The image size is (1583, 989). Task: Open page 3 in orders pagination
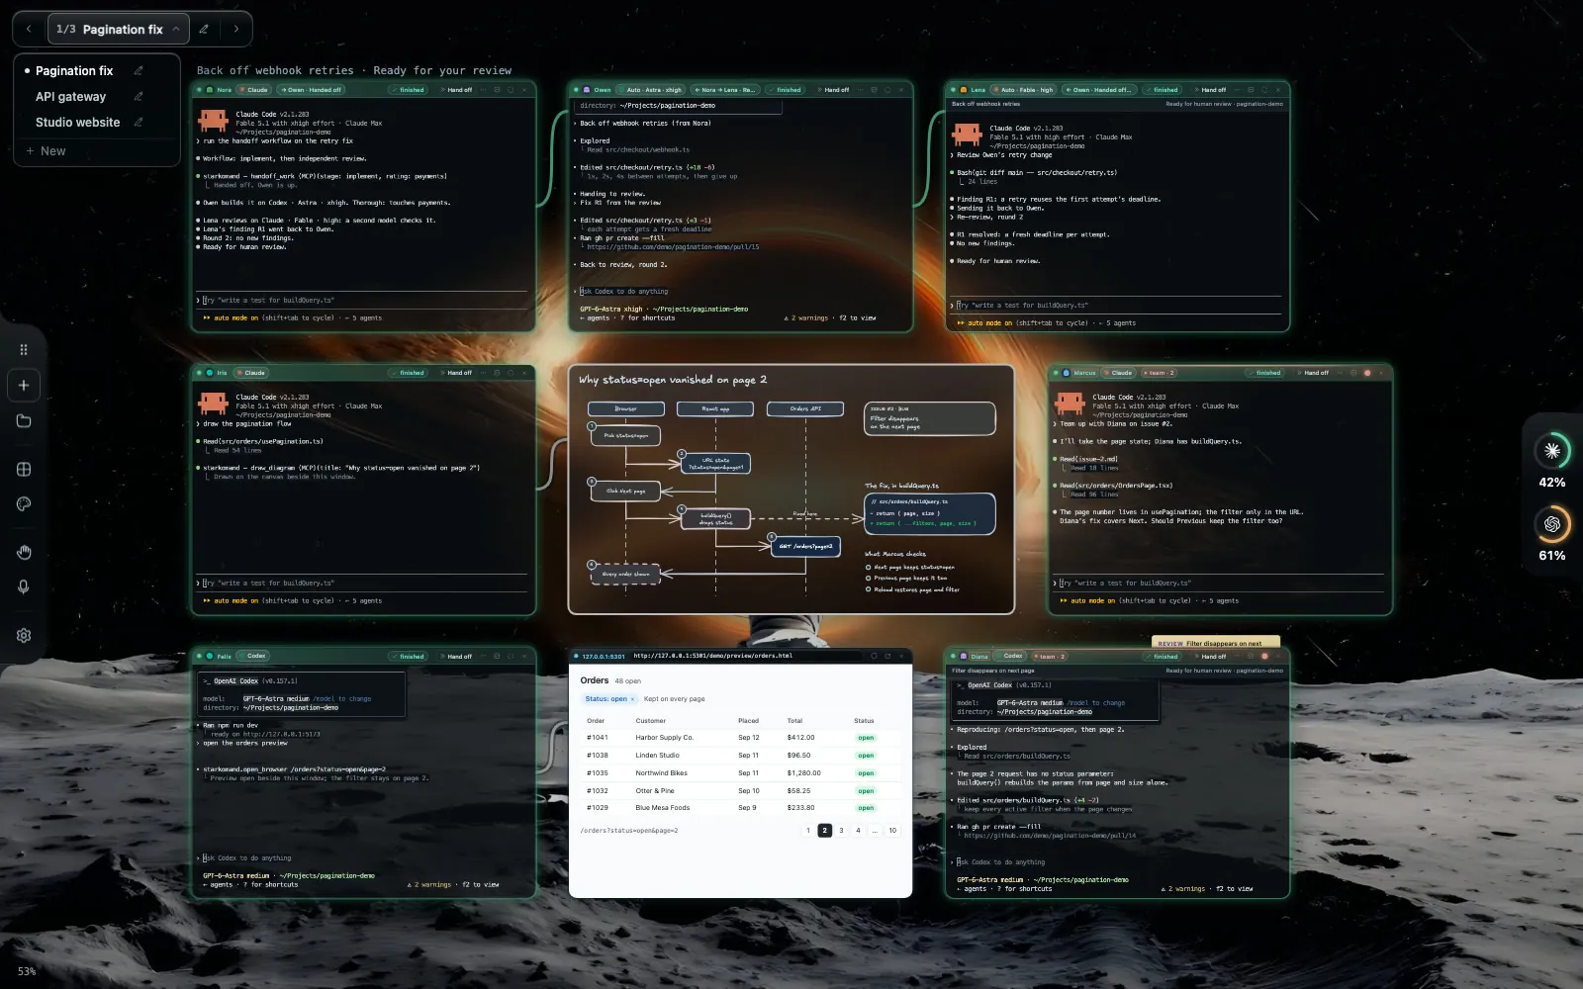(841, 831)
